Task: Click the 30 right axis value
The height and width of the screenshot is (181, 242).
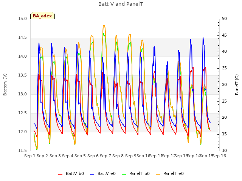Action: pos(224,84)
